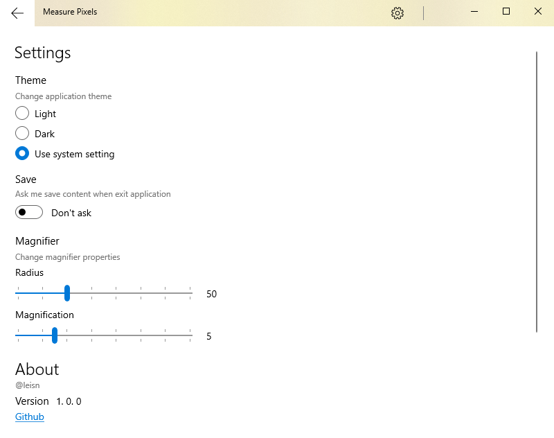Screen dimensions: 554x438
Task: Click the back arrow in the title bar
Action: tap(17, 13)
